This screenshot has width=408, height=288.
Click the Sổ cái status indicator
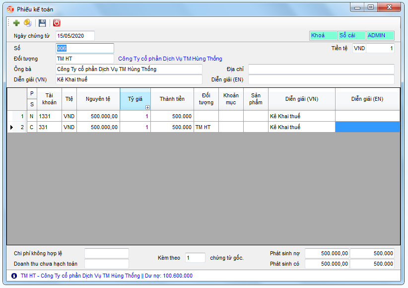351,36
